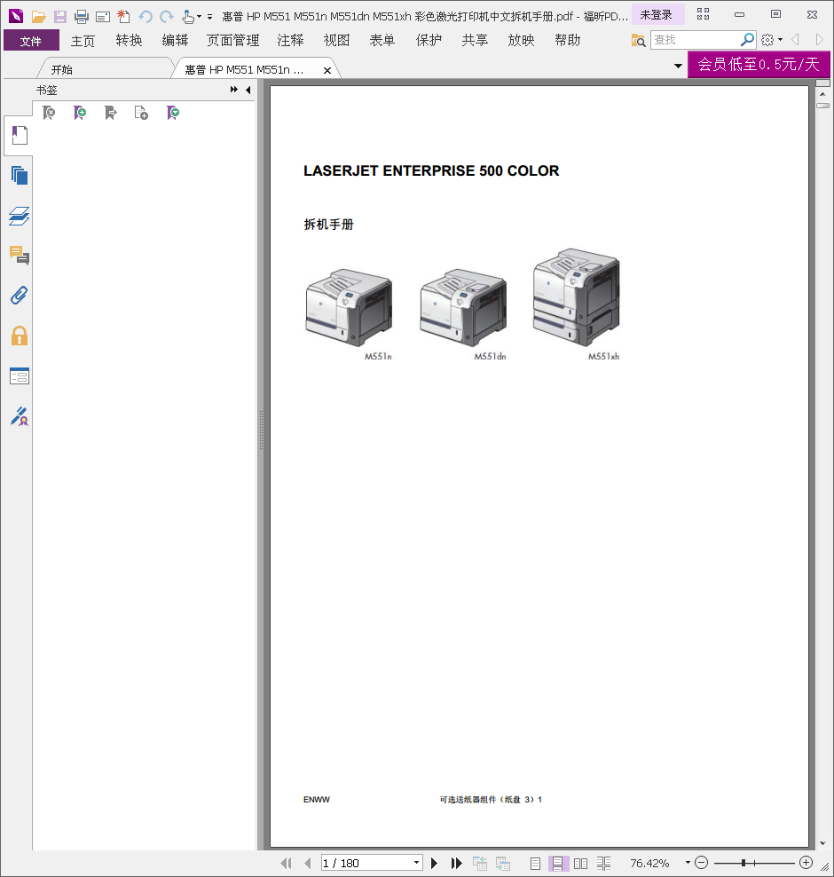Click the 查找 search input field

click(696, 40)
